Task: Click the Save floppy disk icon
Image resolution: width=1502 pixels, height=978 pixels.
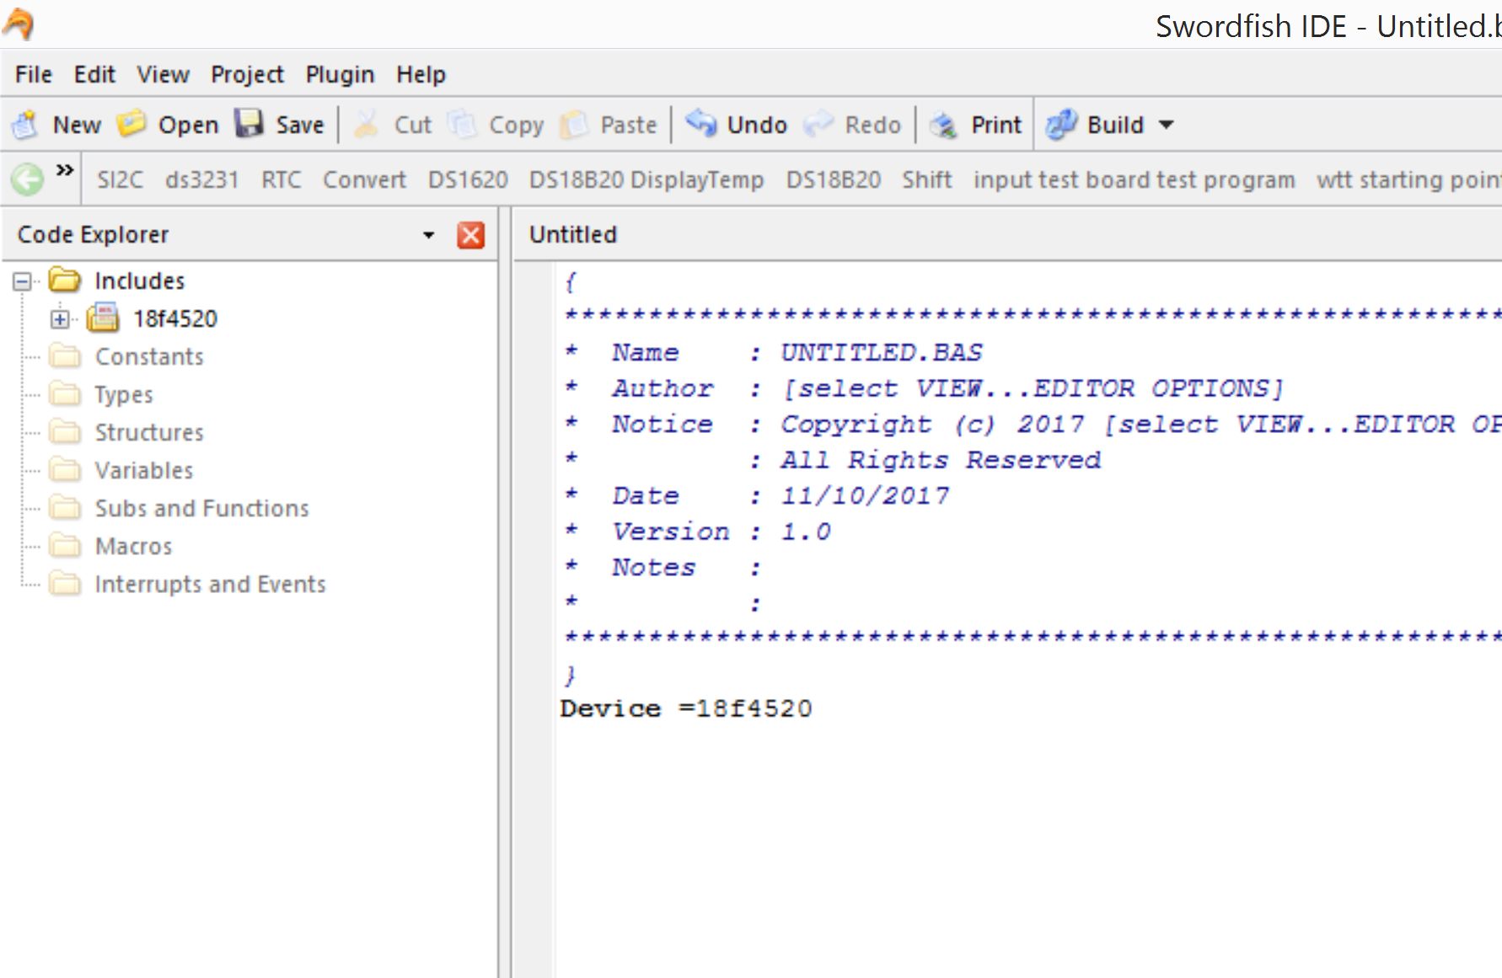Action: [x=249, y=124]
